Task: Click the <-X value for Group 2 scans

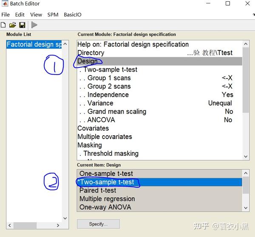Action: (x=227, y=86)
